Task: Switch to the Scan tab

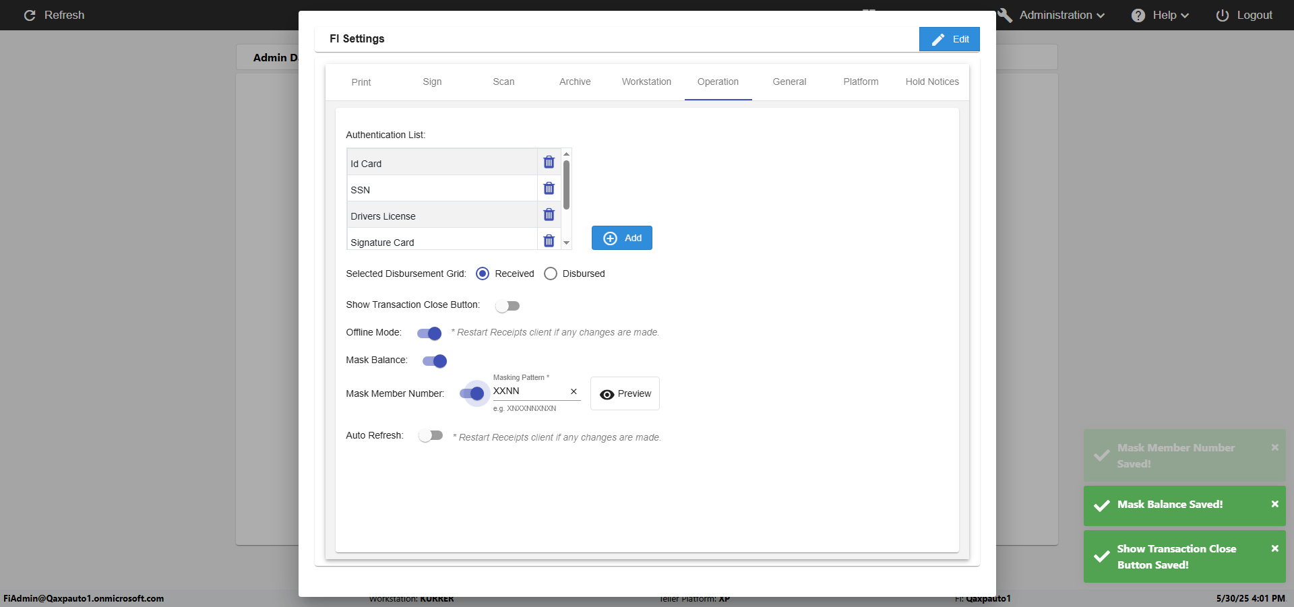Action: 503,82
